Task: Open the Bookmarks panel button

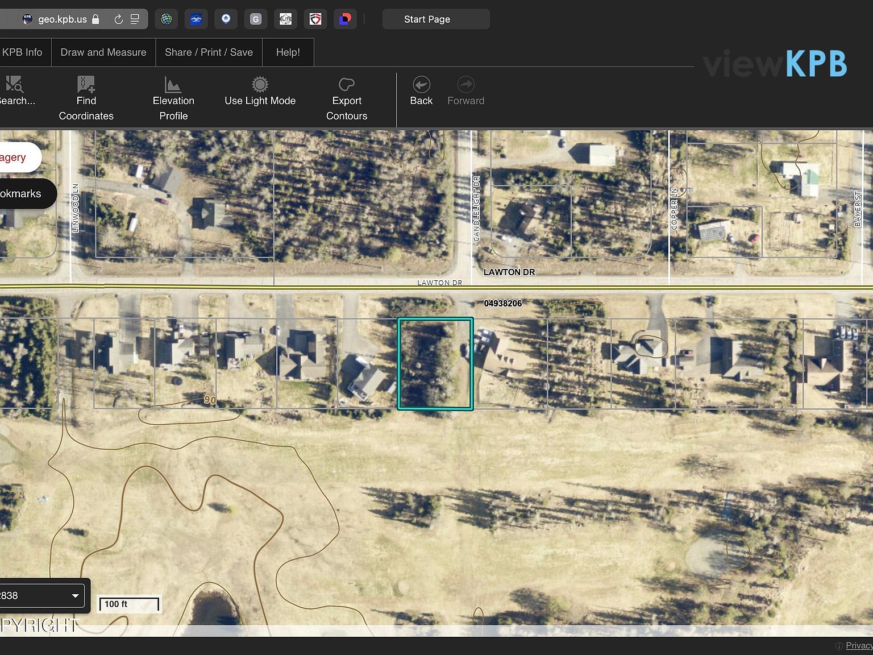Action: 23,193
